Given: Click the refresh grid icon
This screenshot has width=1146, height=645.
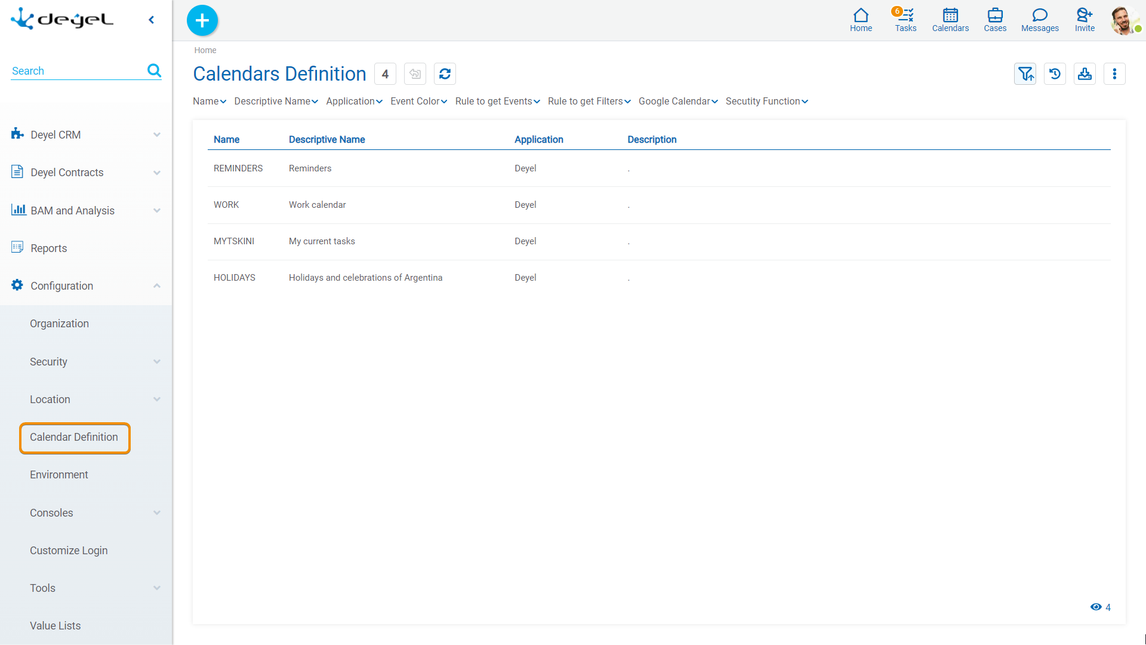Looking at the screenshot, I should (x=445, y=74).
